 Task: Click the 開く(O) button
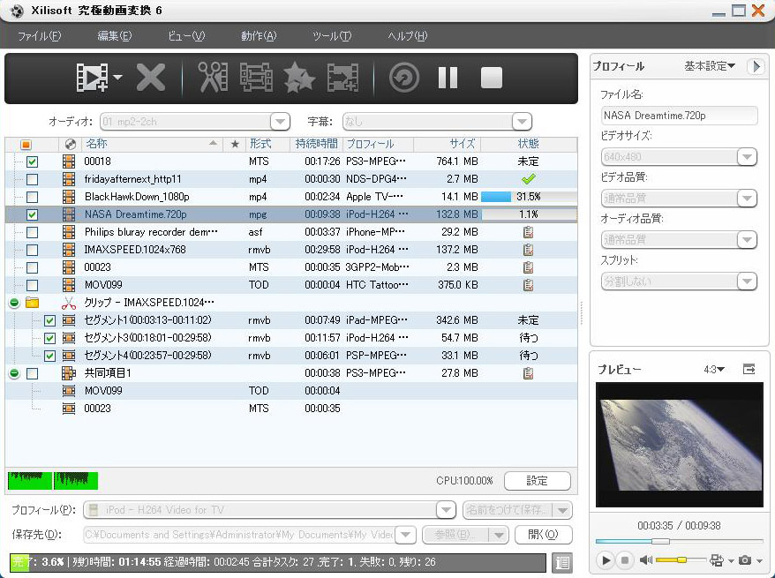click(x=543, y=534)
